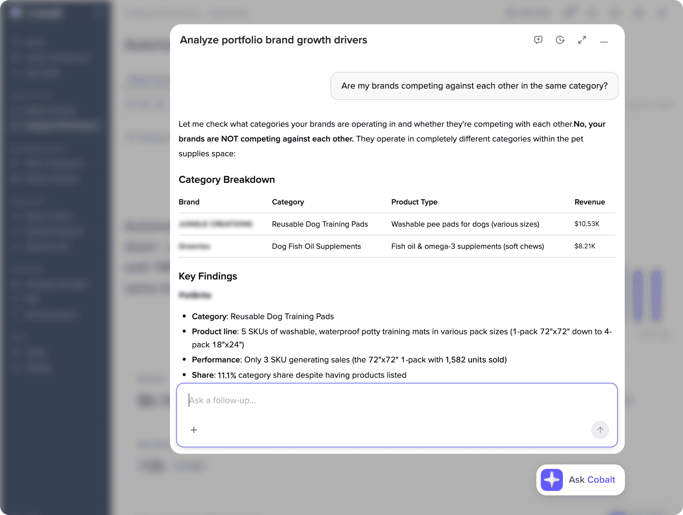Click the Key Findings heading

(208, 276)
